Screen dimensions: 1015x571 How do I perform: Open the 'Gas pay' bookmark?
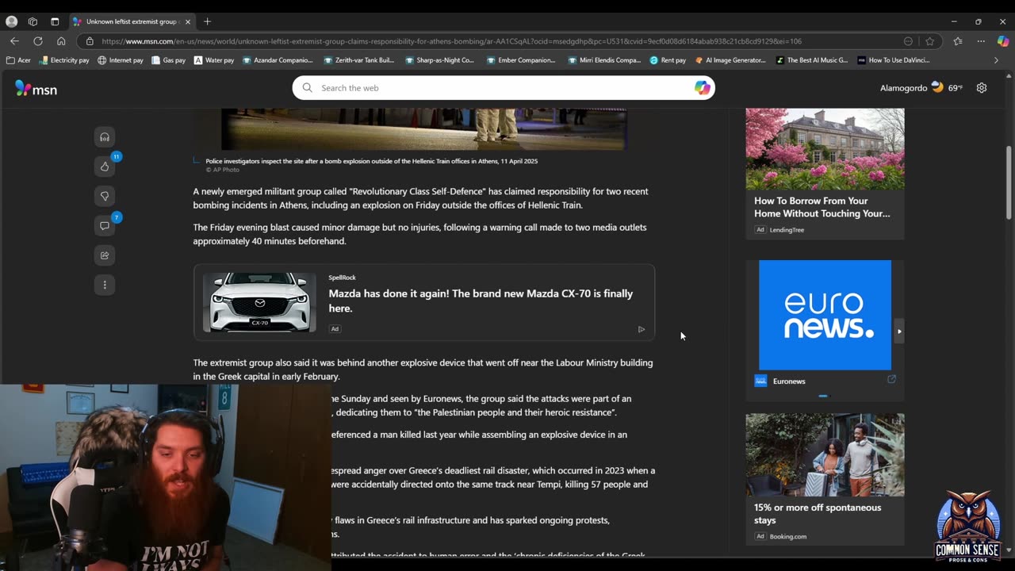coord(168,60)
